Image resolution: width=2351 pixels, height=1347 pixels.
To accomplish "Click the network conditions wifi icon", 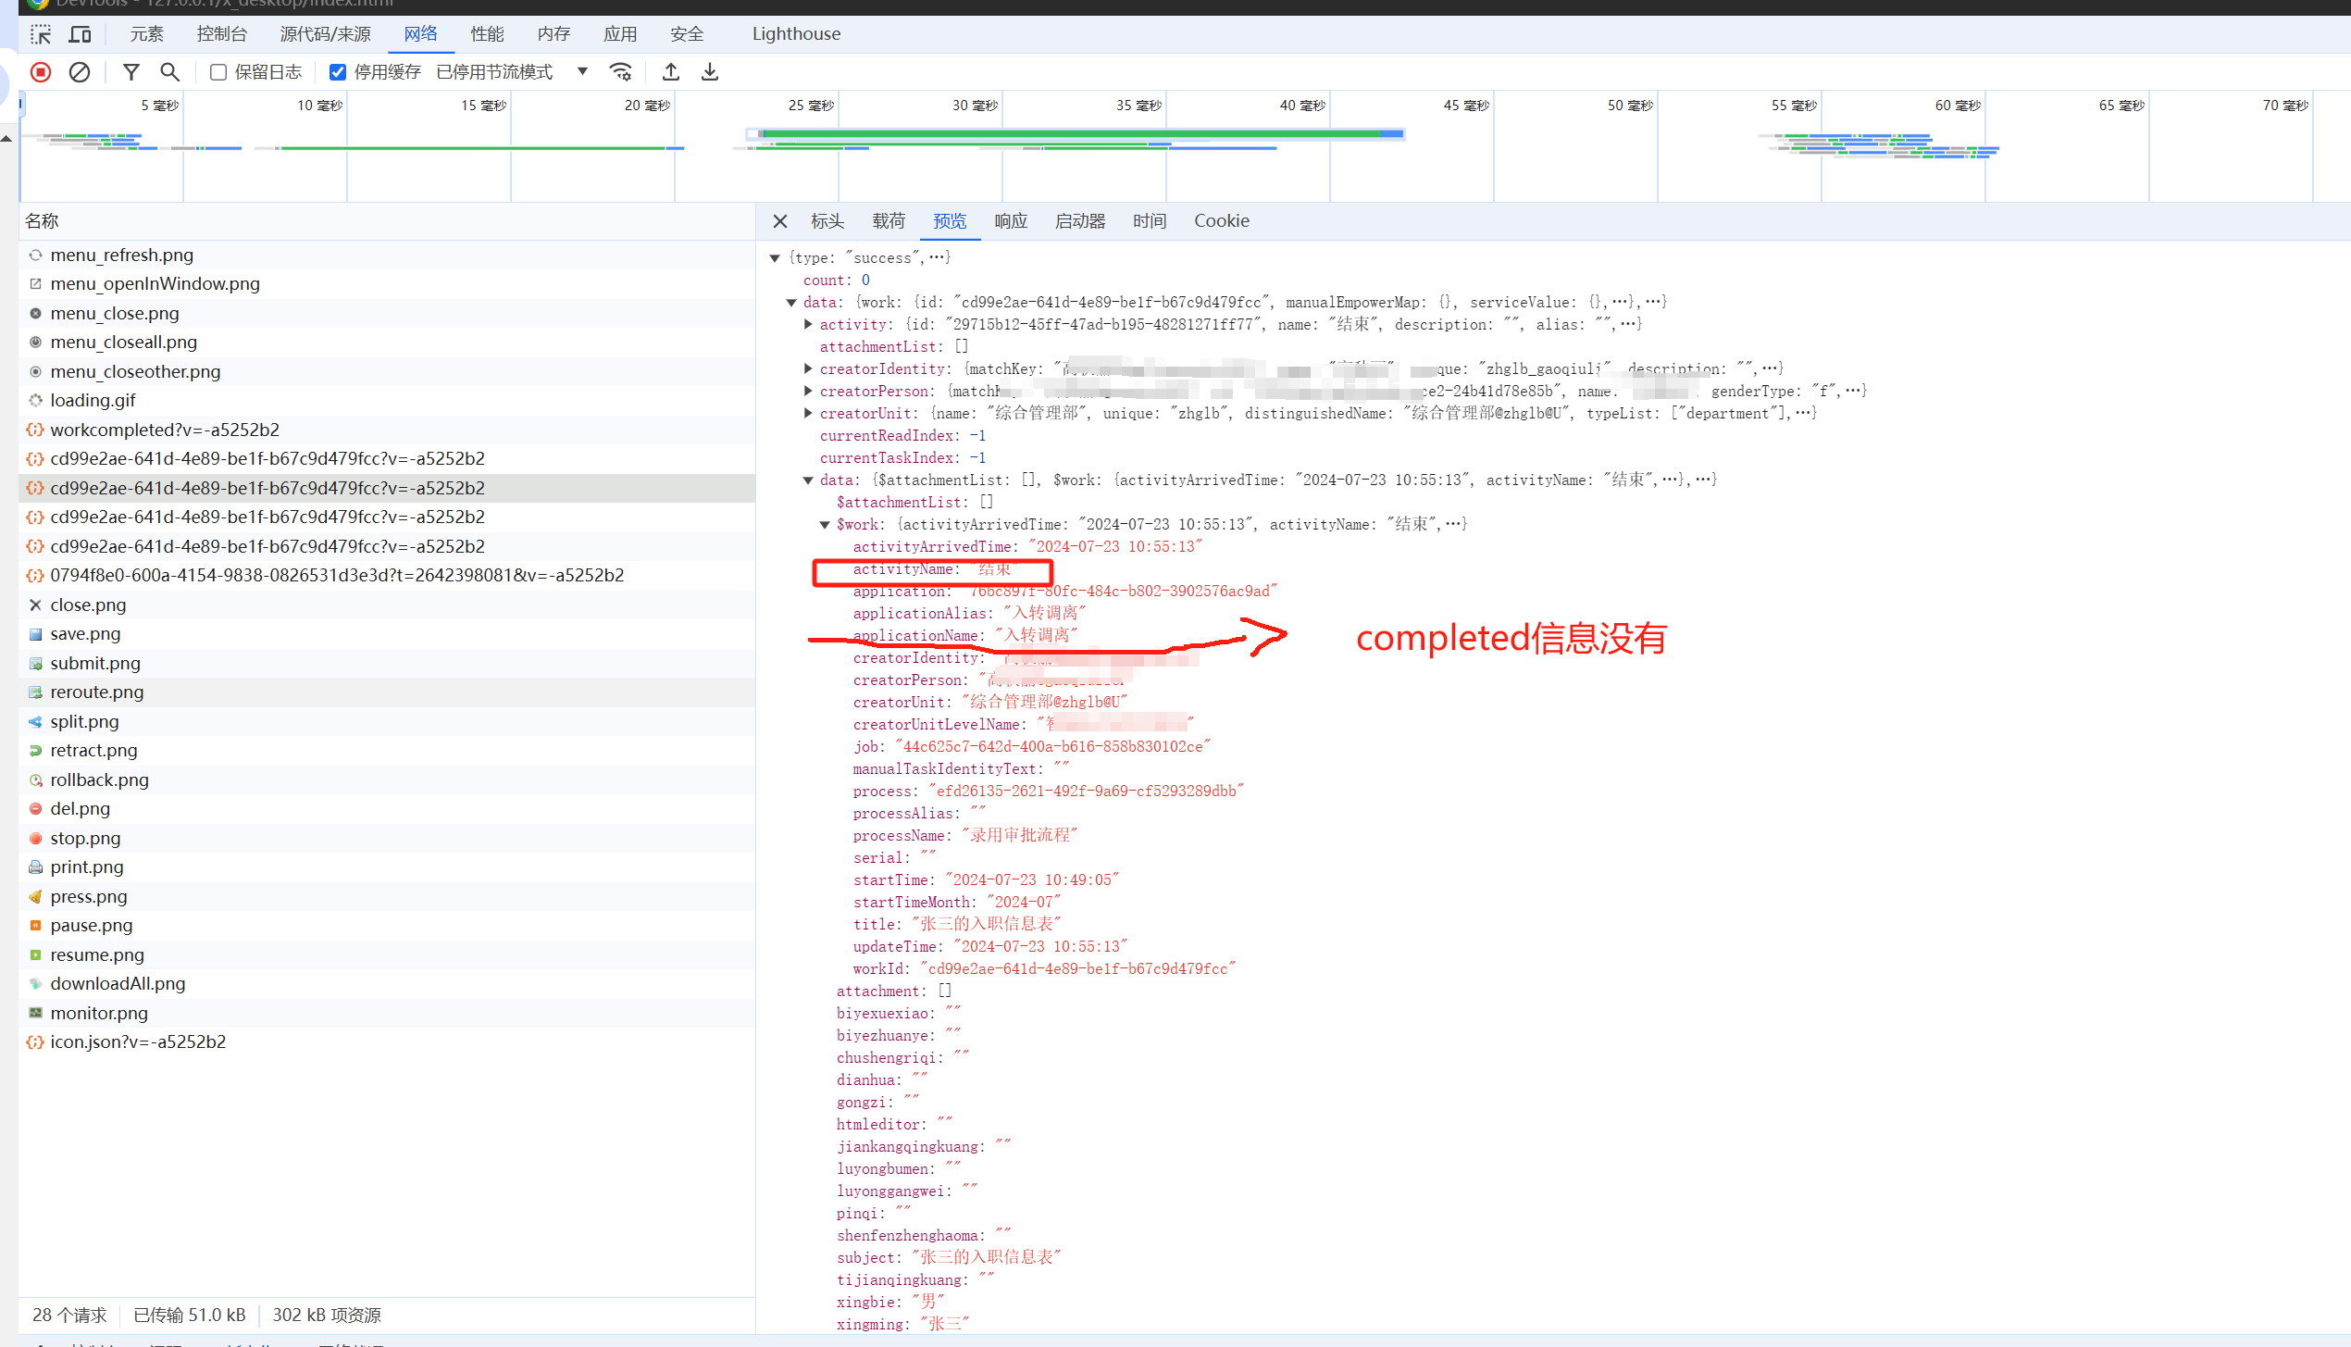I will (x=620, y=72).
